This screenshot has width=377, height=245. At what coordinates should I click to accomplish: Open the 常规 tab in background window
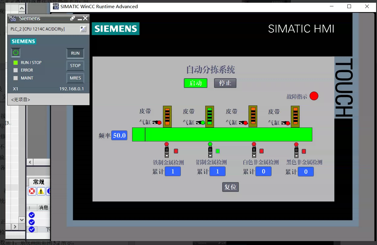click(x=39, y=182)
